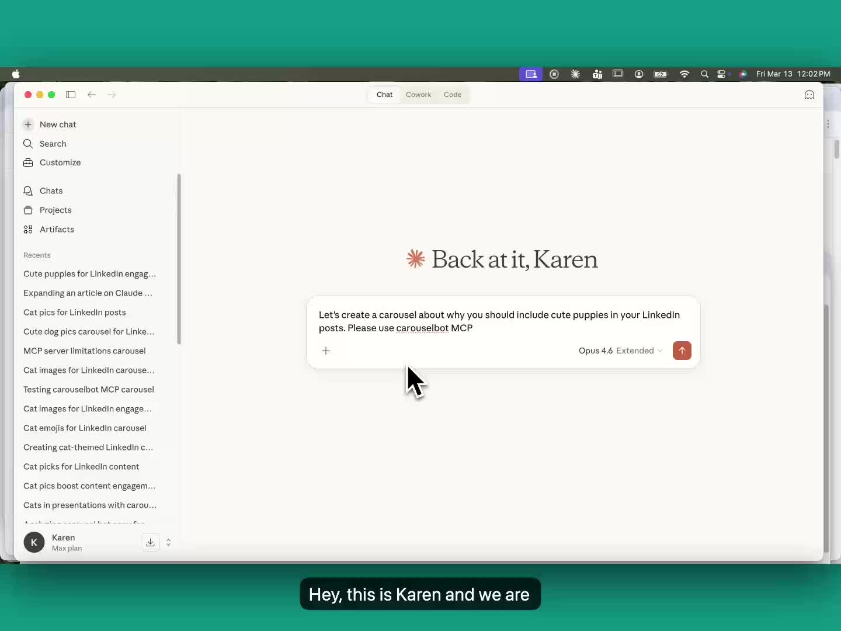Open 'Cat picks for LinkedIn content' chat

pyautogui.click(x=81, y=467)
